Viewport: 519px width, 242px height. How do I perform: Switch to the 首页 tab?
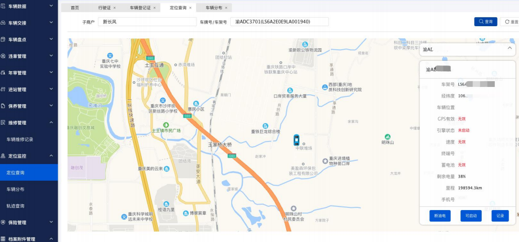click(x=75, y=8)
